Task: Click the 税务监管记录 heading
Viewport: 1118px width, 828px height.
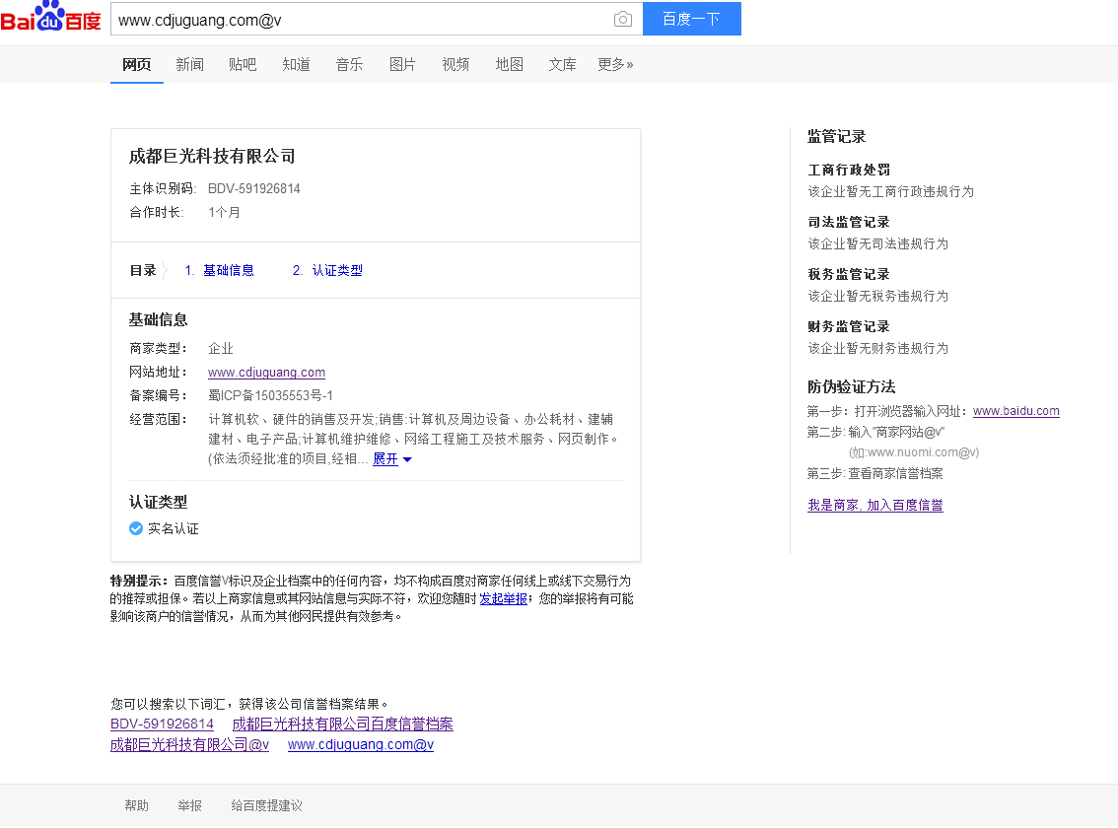Action: pyautogui.click(x=849, y=274)
